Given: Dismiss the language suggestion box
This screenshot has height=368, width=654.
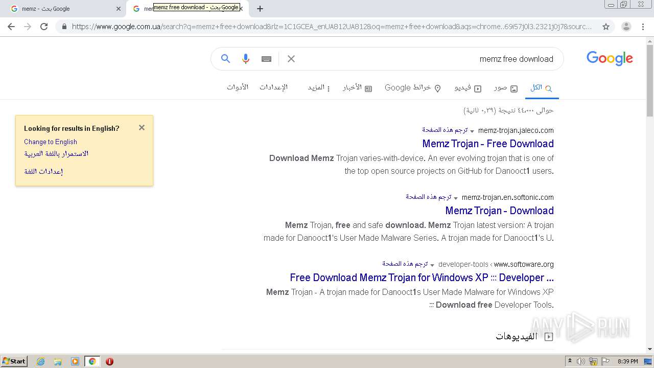Looking at the screenshot, I should 142,128.
